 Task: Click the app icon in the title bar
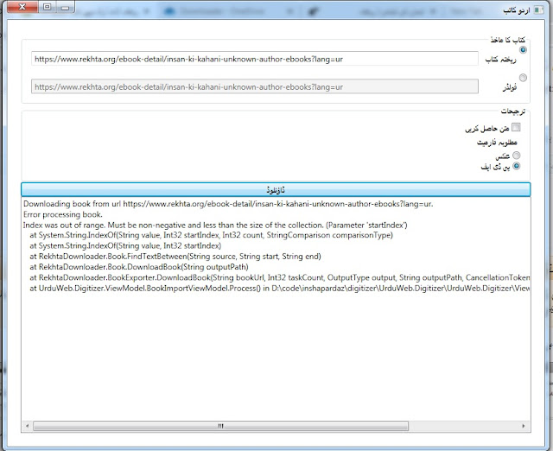(541, 10)
